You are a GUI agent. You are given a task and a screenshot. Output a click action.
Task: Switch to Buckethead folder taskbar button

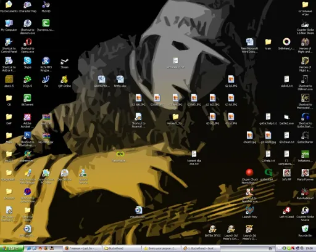click(x=122, y=248)
